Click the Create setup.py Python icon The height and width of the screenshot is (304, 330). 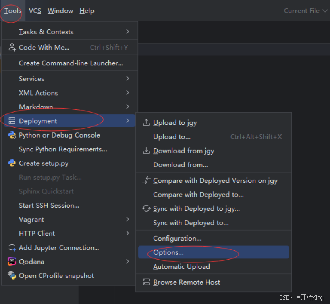pyautogui.click(x=12, y=163)
